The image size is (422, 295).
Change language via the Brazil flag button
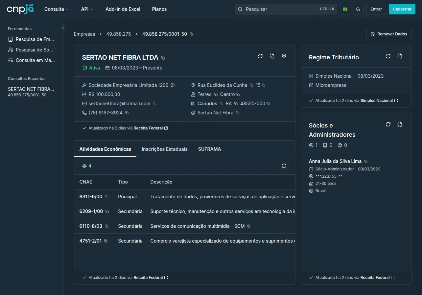click(345, 9)
